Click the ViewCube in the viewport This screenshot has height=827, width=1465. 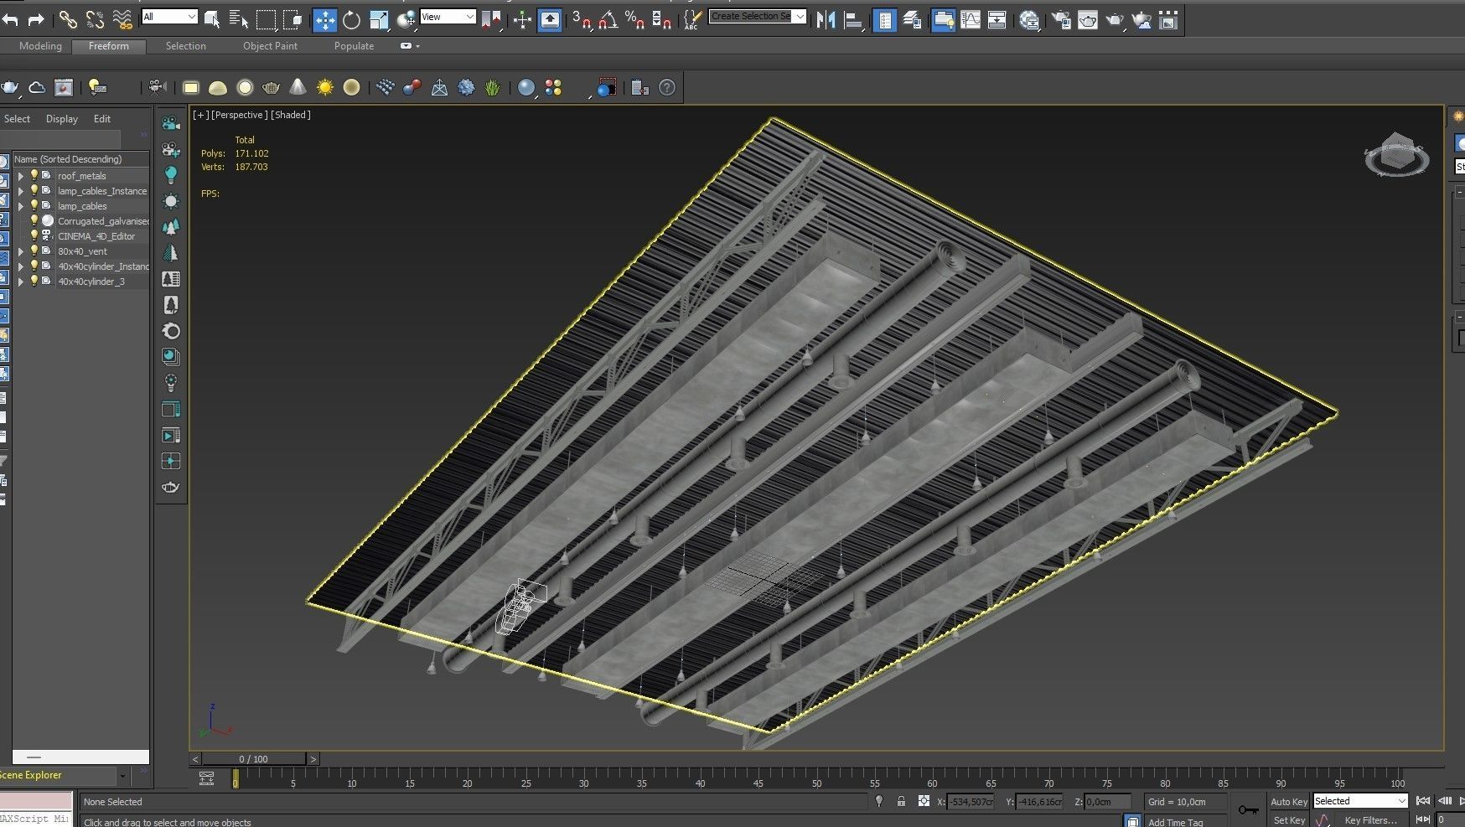click(x=1396, y=155)
